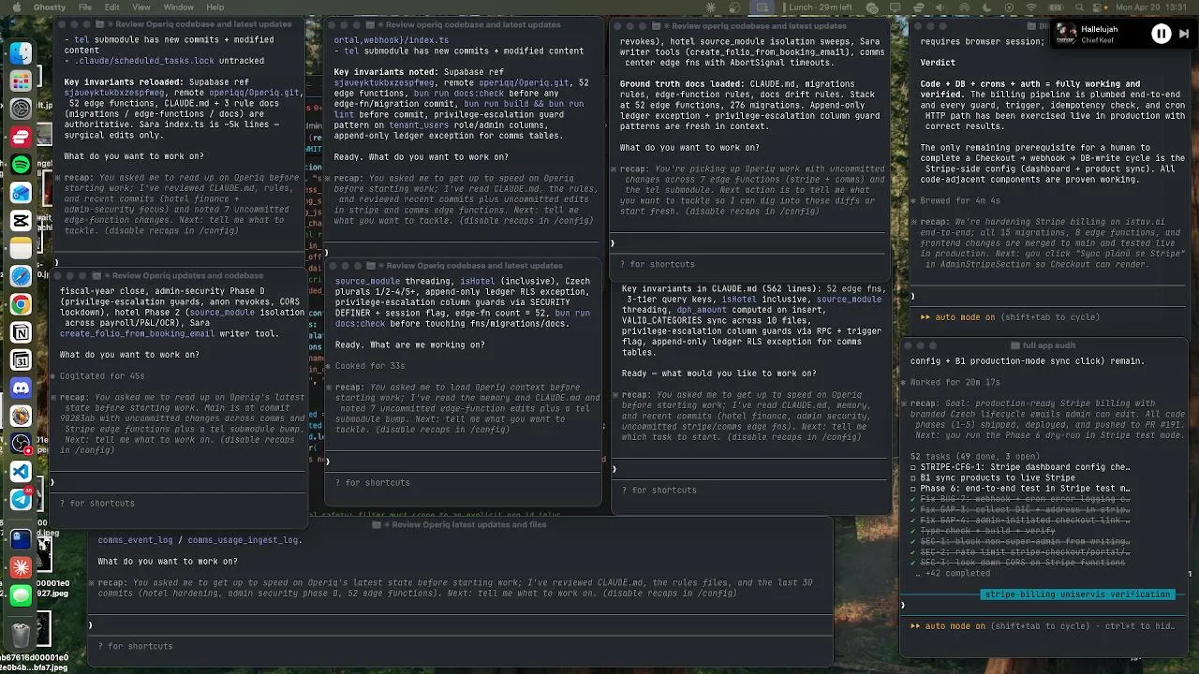Click the '52 tasks (49 done, 3 open)' summary
Screen dimensions: 1199x674
click(977, 456)
